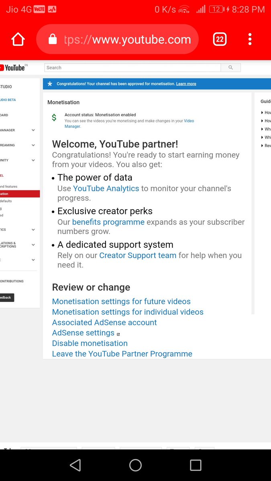Open the Learn more link in the banner
This screenshot has width=271, height=481.
(x=186, y=84)
